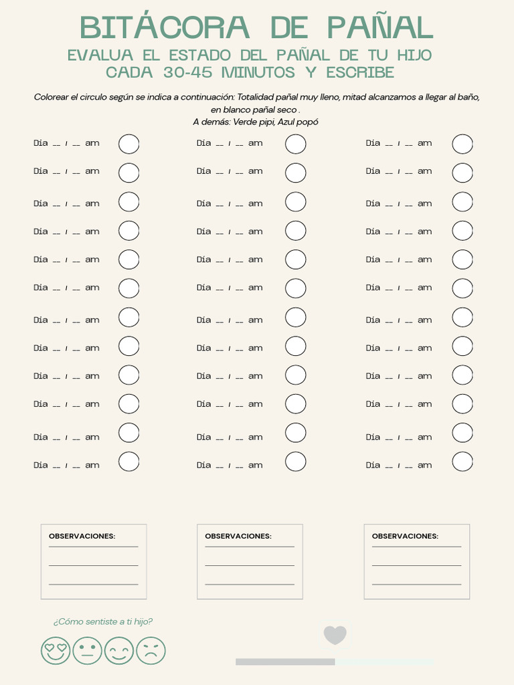Click the right OBSERVACIONES box
This screenshot has width=514, height=685.
point(417,562)
